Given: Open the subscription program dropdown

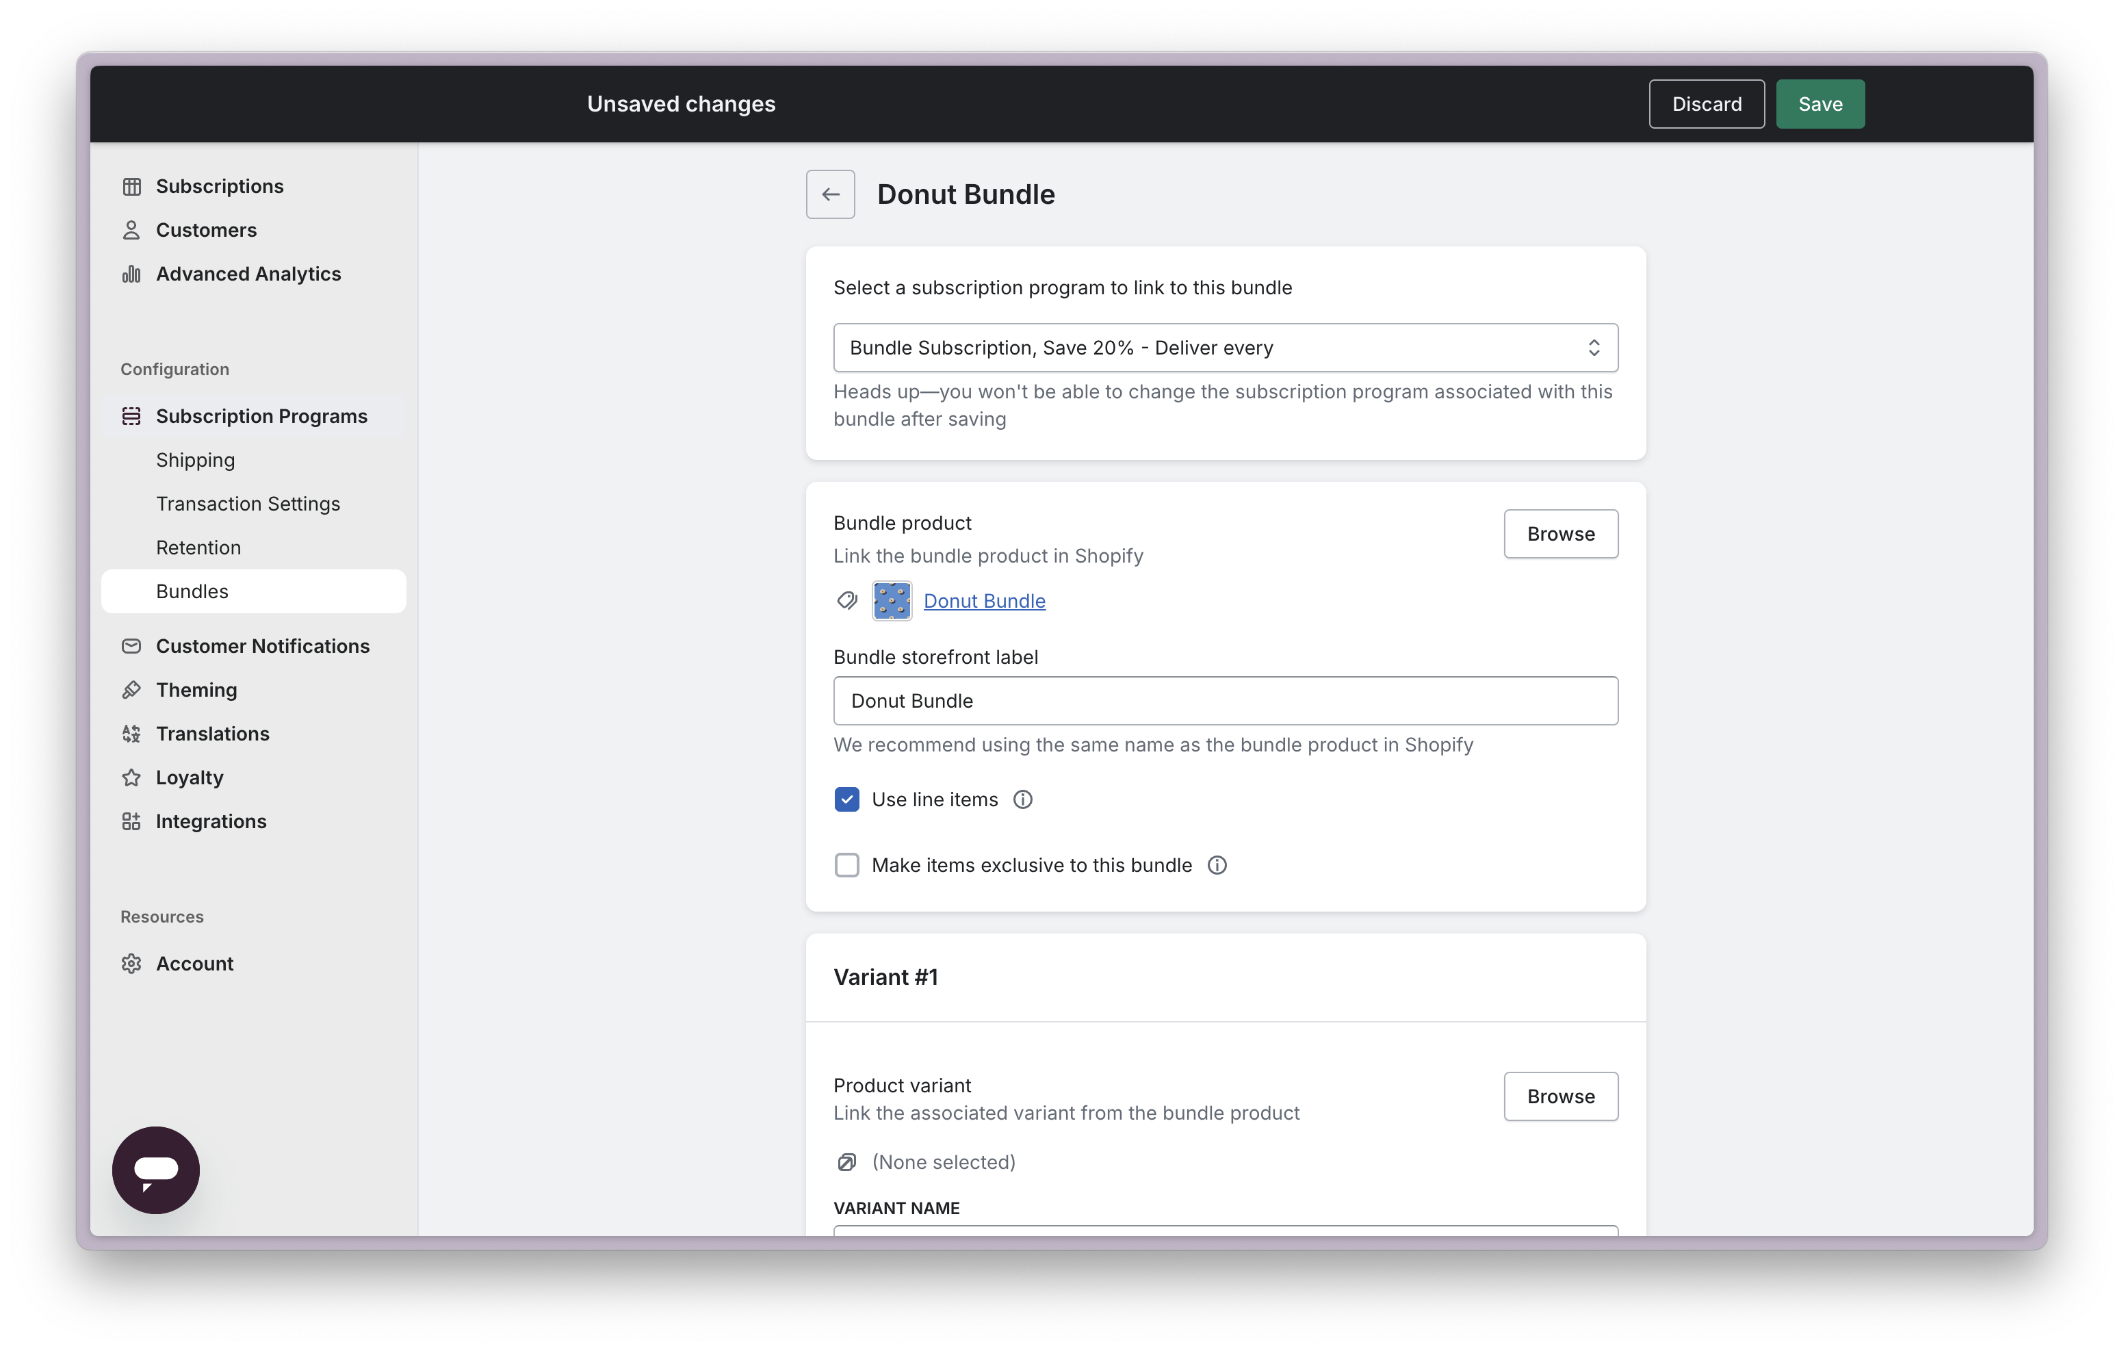Looking at the screenshot, I should point(1225,348).
